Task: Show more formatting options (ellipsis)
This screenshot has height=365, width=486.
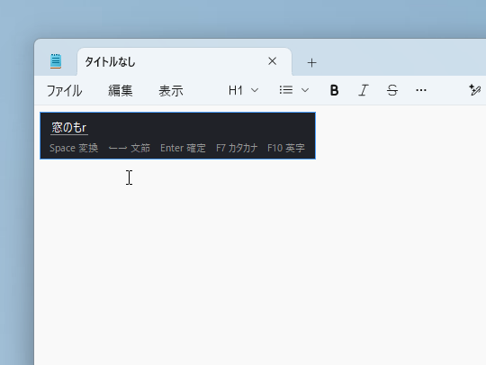Action: pos(421,90)
